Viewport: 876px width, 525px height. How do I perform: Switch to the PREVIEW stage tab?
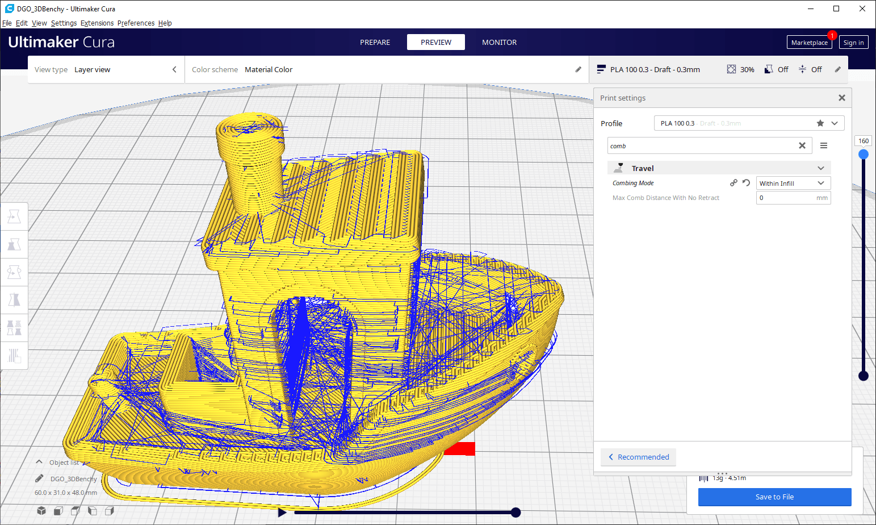pos(436,42)
